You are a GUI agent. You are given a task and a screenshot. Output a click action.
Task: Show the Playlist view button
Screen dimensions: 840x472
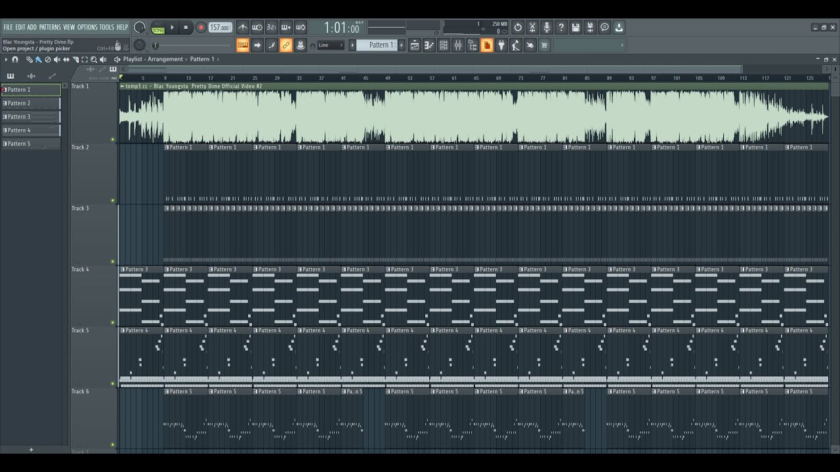(415, 45)
